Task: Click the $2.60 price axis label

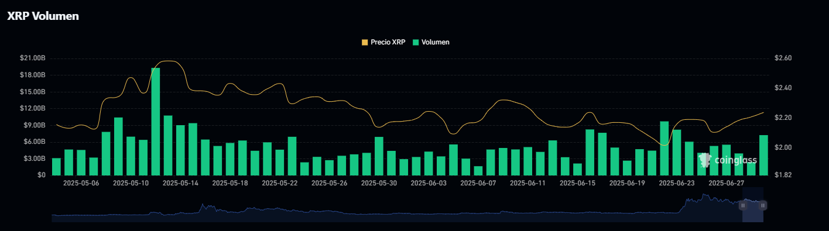Action: 783,58
